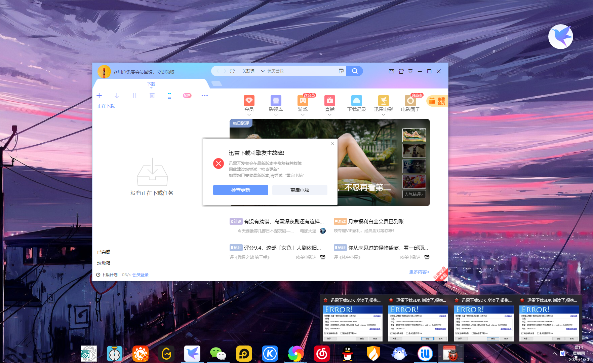
Task: Open the 直播 live streaming icon
Action: (329, 100)
